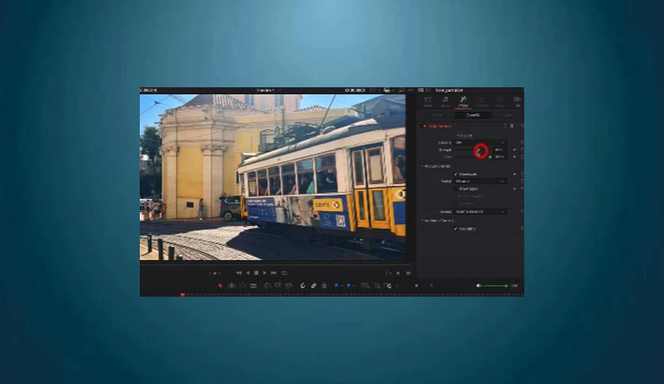Click the tram video preview in viewer
This screenshot has height=384, width=664.
tap(272, 177)
